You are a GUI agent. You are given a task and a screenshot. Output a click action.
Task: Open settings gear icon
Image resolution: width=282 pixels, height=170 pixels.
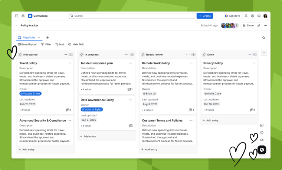(x=259, y=16)
